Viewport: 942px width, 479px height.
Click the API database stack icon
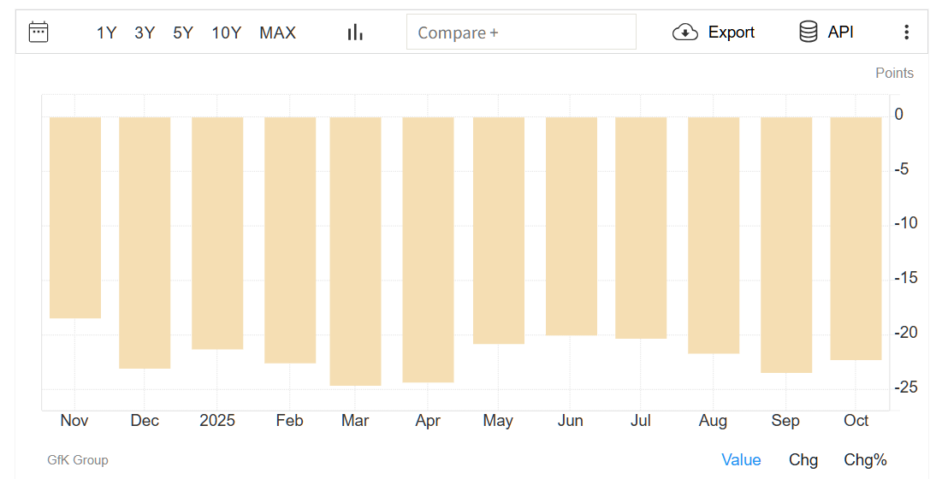(x=808, y=33)
